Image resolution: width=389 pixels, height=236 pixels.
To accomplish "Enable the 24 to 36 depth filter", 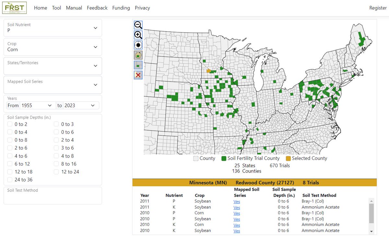I will pos(10,180).
